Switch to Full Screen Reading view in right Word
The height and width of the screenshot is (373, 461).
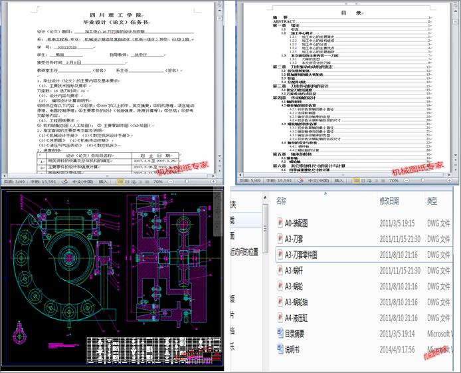click(363, 180)
